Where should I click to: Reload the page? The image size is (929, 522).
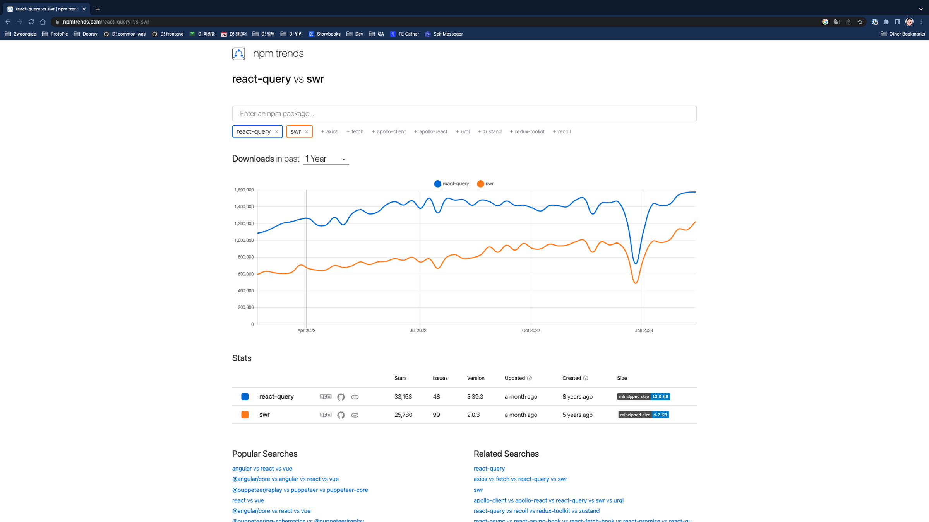[31, 22]
